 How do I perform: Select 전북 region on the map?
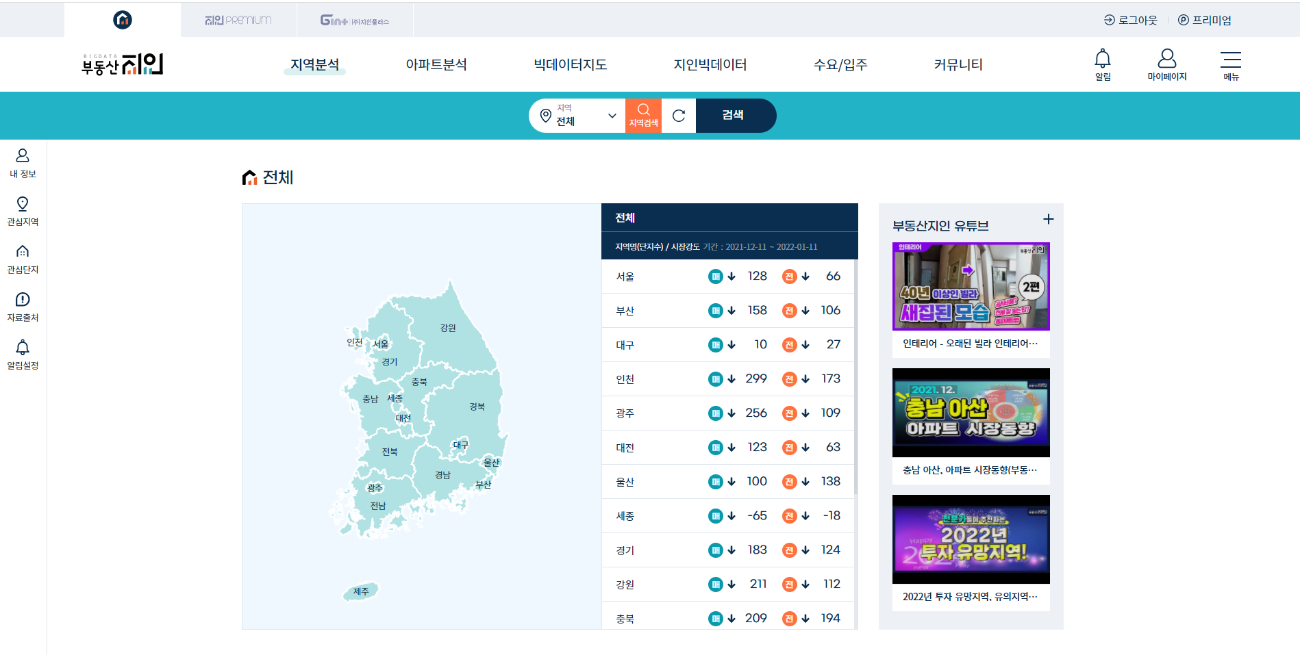[390, 452]
